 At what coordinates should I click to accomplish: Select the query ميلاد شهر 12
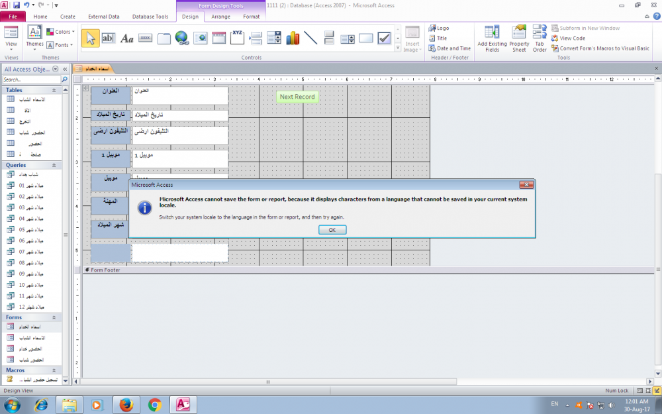pos(31,307)
